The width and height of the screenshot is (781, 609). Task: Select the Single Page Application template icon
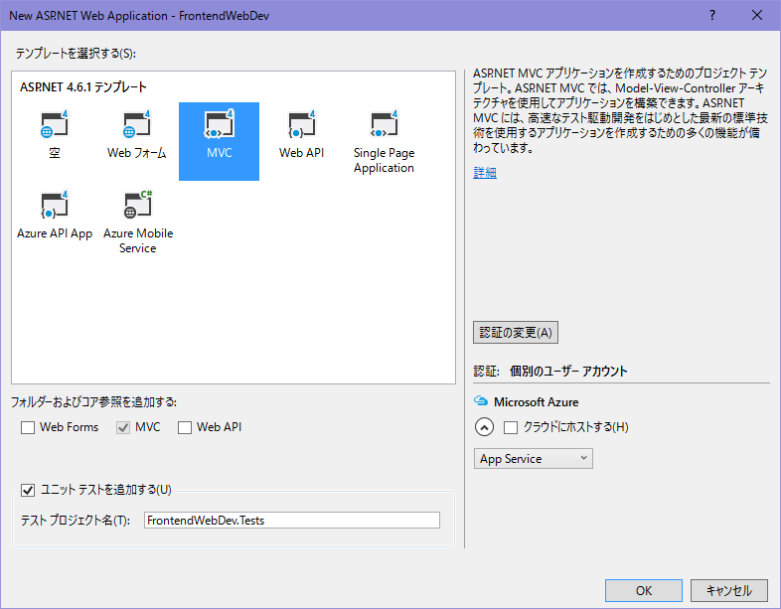[x=384, y=124]
